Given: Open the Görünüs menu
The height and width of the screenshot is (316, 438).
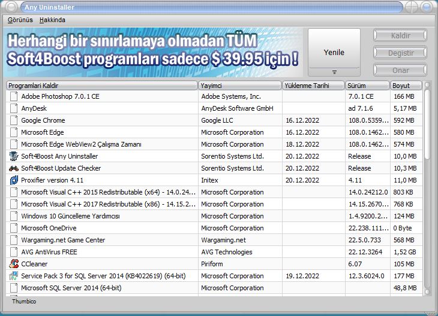Looking at the screenshot, I should pos(20,20).
